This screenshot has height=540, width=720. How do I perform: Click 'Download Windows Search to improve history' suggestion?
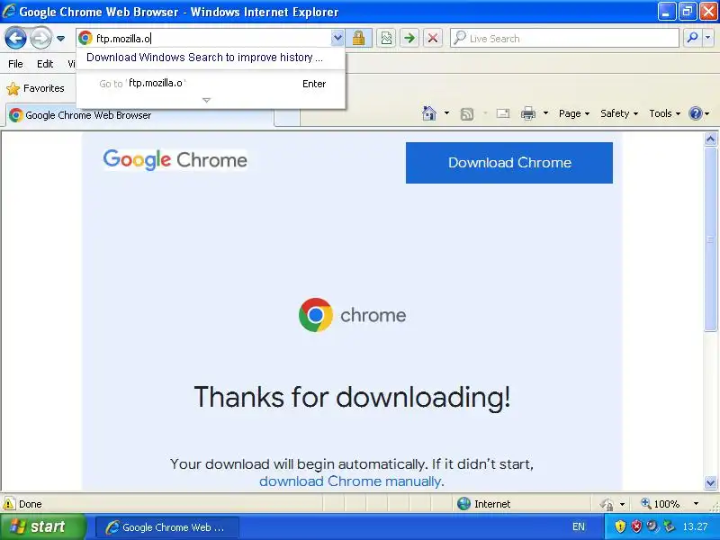tap(204, 58)
